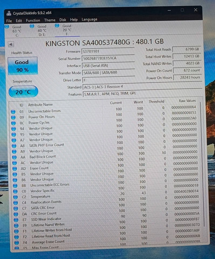Click the Features field

click(x=142, y=94)
